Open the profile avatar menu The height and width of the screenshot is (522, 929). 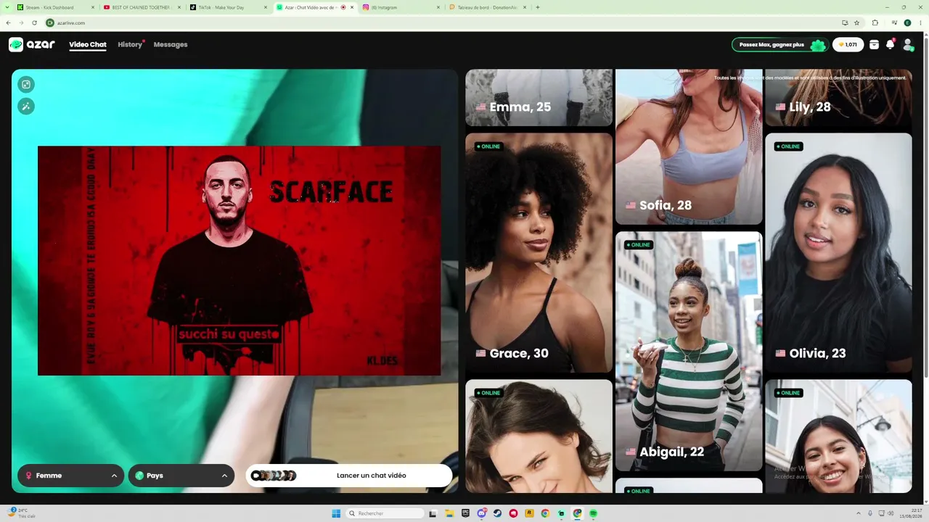coord(907,45)
